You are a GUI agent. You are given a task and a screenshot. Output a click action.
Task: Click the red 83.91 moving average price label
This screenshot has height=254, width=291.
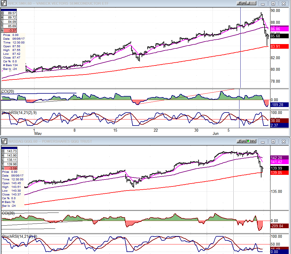click(279, 46)
